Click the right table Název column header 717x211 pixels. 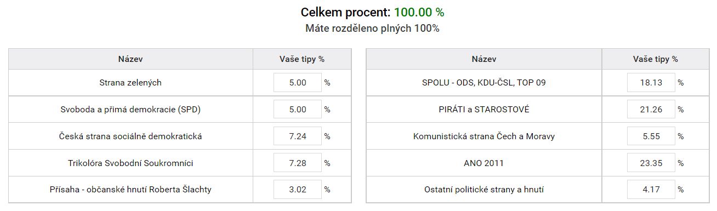[x=484, y=59]
